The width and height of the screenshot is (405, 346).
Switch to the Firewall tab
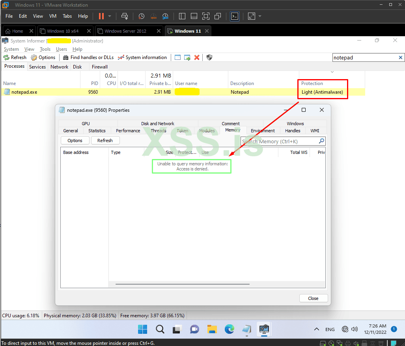coord(99,67)
